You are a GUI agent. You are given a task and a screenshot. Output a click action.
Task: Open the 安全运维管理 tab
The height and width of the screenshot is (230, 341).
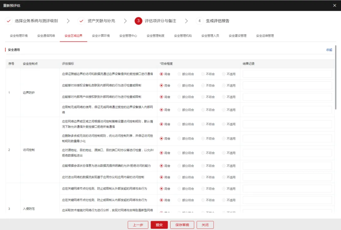click(x=265, y=36)
